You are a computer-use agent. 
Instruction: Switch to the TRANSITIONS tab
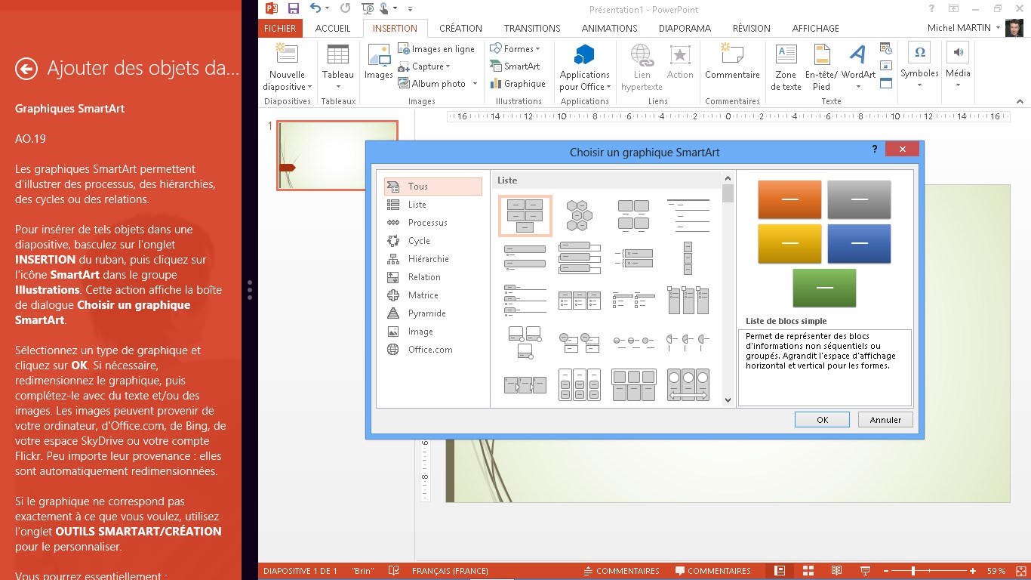(x=531, y=28)
